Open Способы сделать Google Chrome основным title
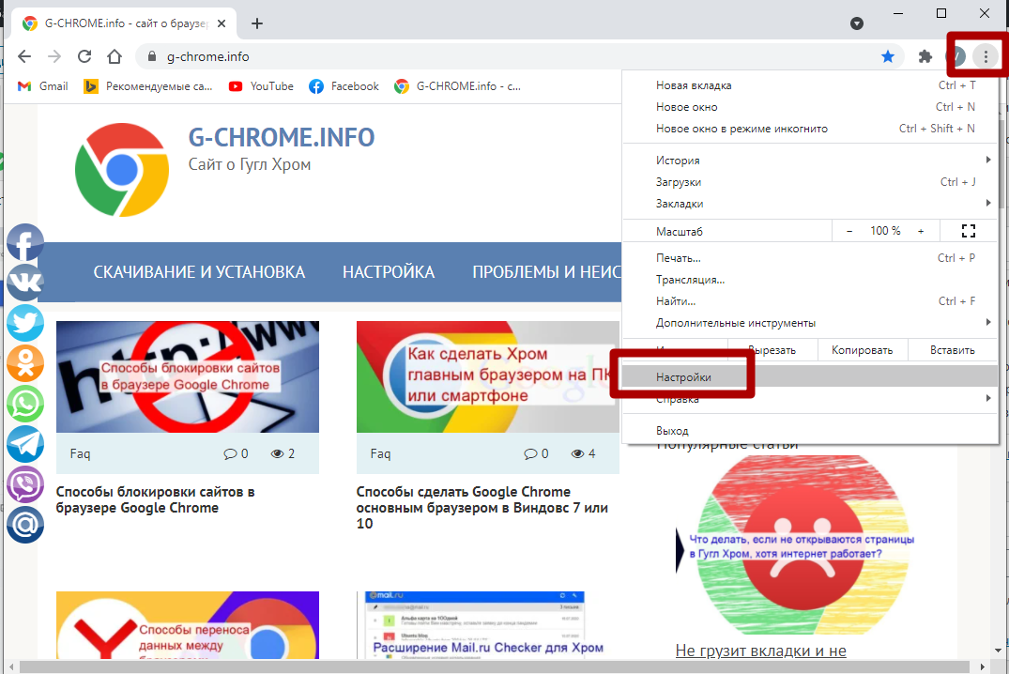The width and height of the screenshot is (1009, 674). pos(482,508)
